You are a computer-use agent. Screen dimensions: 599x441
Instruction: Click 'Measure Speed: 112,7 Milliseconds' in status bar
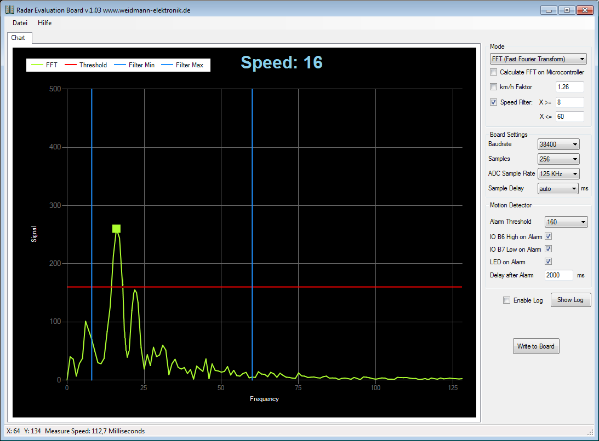(x=95, y=431)
